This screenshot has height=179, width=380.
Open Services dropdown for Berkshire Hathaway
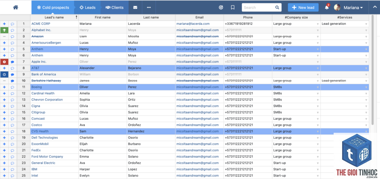[366, 81]
